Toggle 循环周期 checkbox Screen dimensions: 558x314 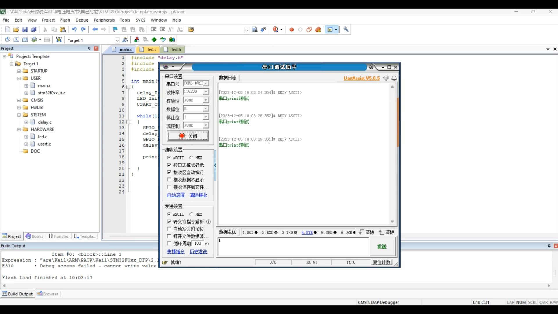click(x=169, y=244)
